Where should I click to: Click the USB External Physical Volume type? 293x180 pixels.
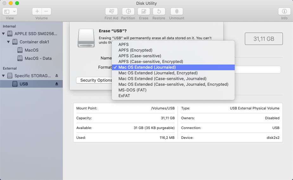[254, 108]
